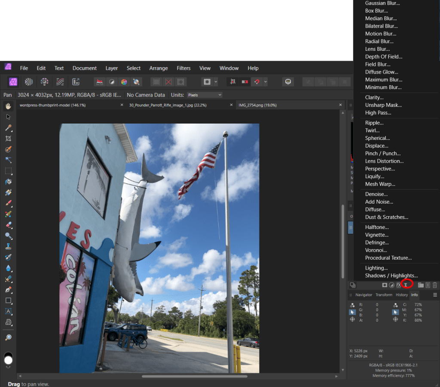Open the Info panel hamburger menu
Viewport: 440px width, 387px height.
435,295
